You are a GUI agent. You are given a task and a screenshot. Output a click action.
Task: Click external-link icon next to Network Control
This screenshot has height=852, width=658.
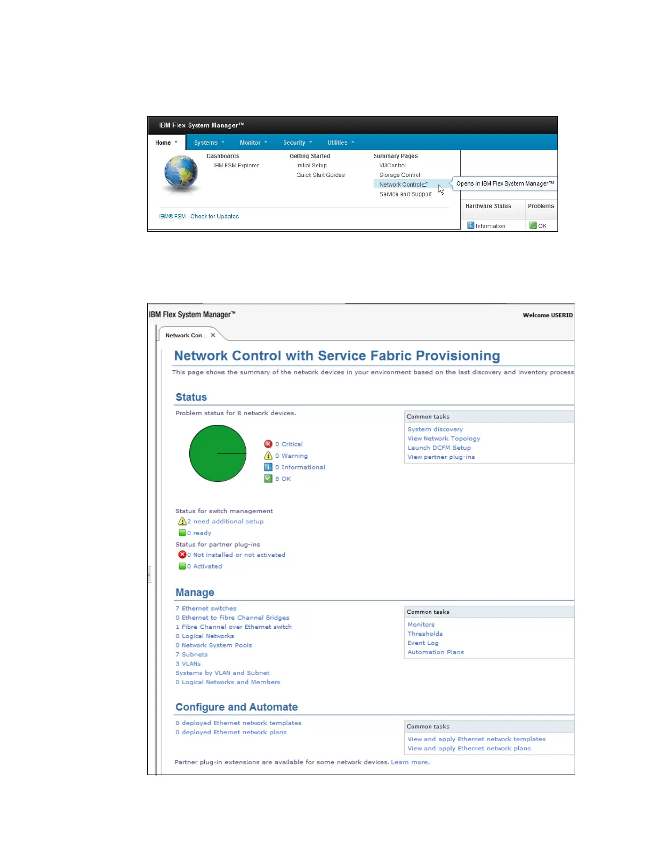(x=425, y=184)
